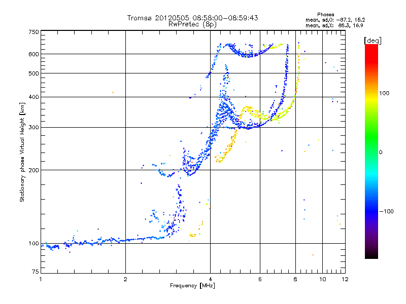Click the y-axis value '600'
This screenshot has width=406, height=304.
[x=34, y=54]
